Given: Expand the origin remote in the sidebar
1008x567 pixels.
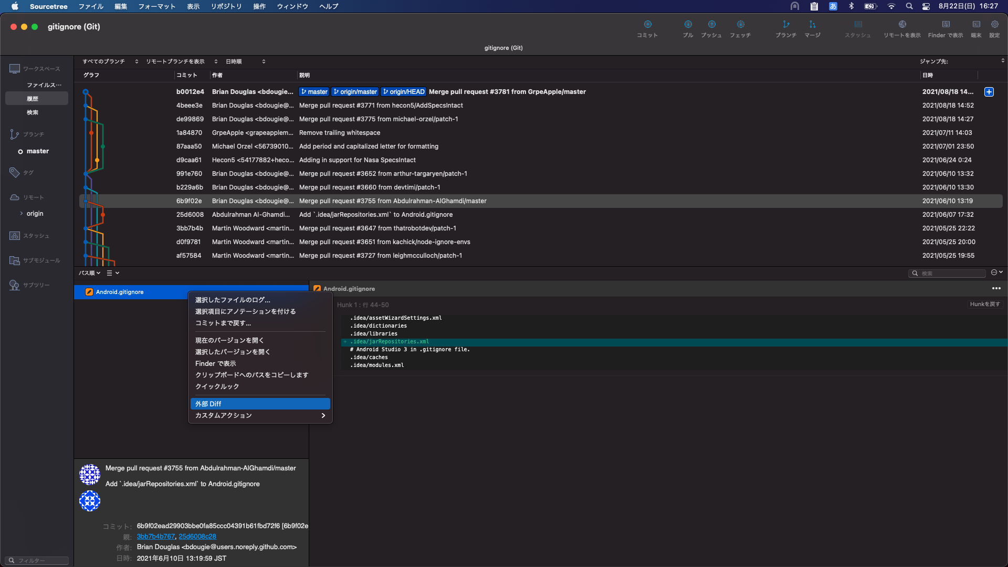Looking at the screenshot, I should point(21,213).
